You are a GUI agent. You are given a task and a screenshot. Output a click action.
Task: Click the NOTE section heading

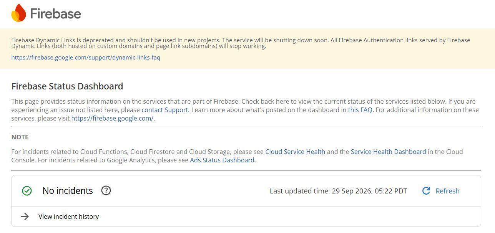[20, 137]
